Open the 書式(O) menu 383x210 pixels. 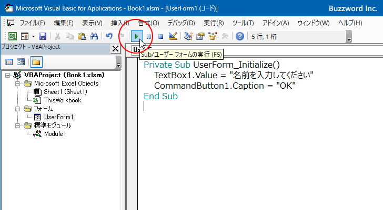[148, 23]
